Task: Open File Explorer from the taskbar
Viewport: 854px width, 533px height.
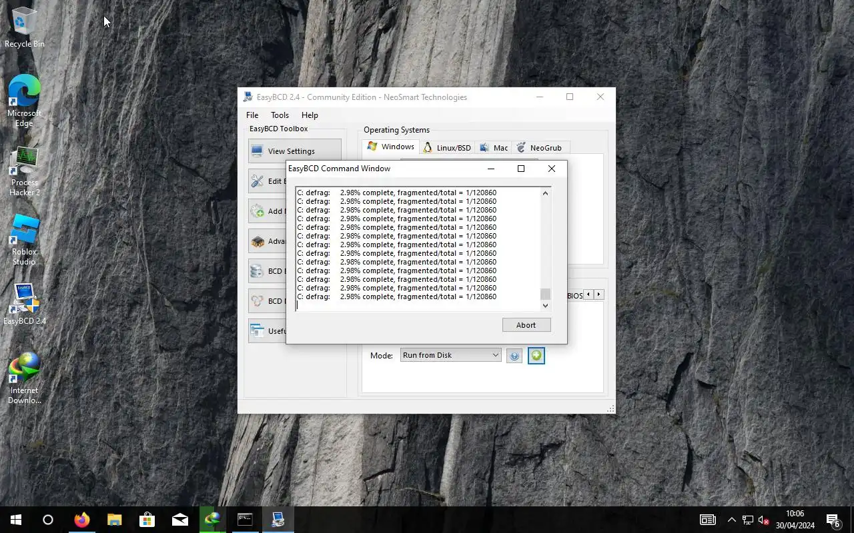Action: (114, 520)
